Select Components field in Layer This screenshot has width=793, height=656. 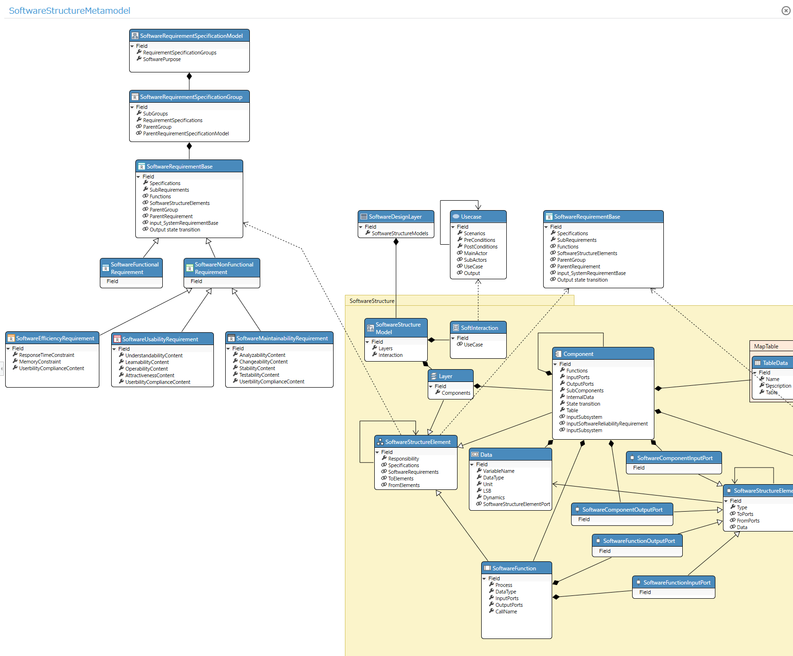(x=456, y=393)
